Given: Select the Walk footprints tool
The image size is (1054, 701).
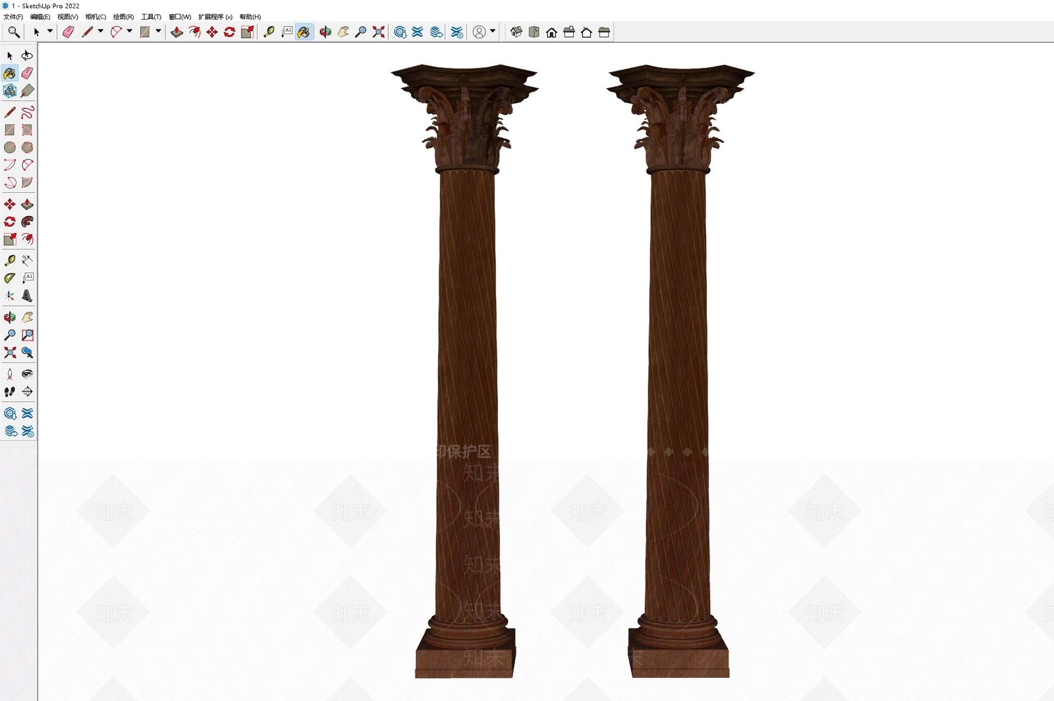Looking at the screenshot, I should (x=10, y=392).
